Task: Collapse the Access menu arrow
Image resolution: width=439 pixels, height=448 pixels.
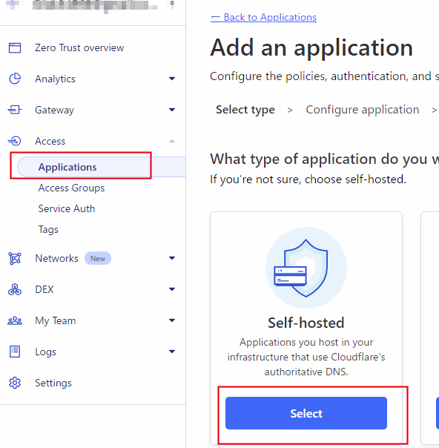Action: 172,141
